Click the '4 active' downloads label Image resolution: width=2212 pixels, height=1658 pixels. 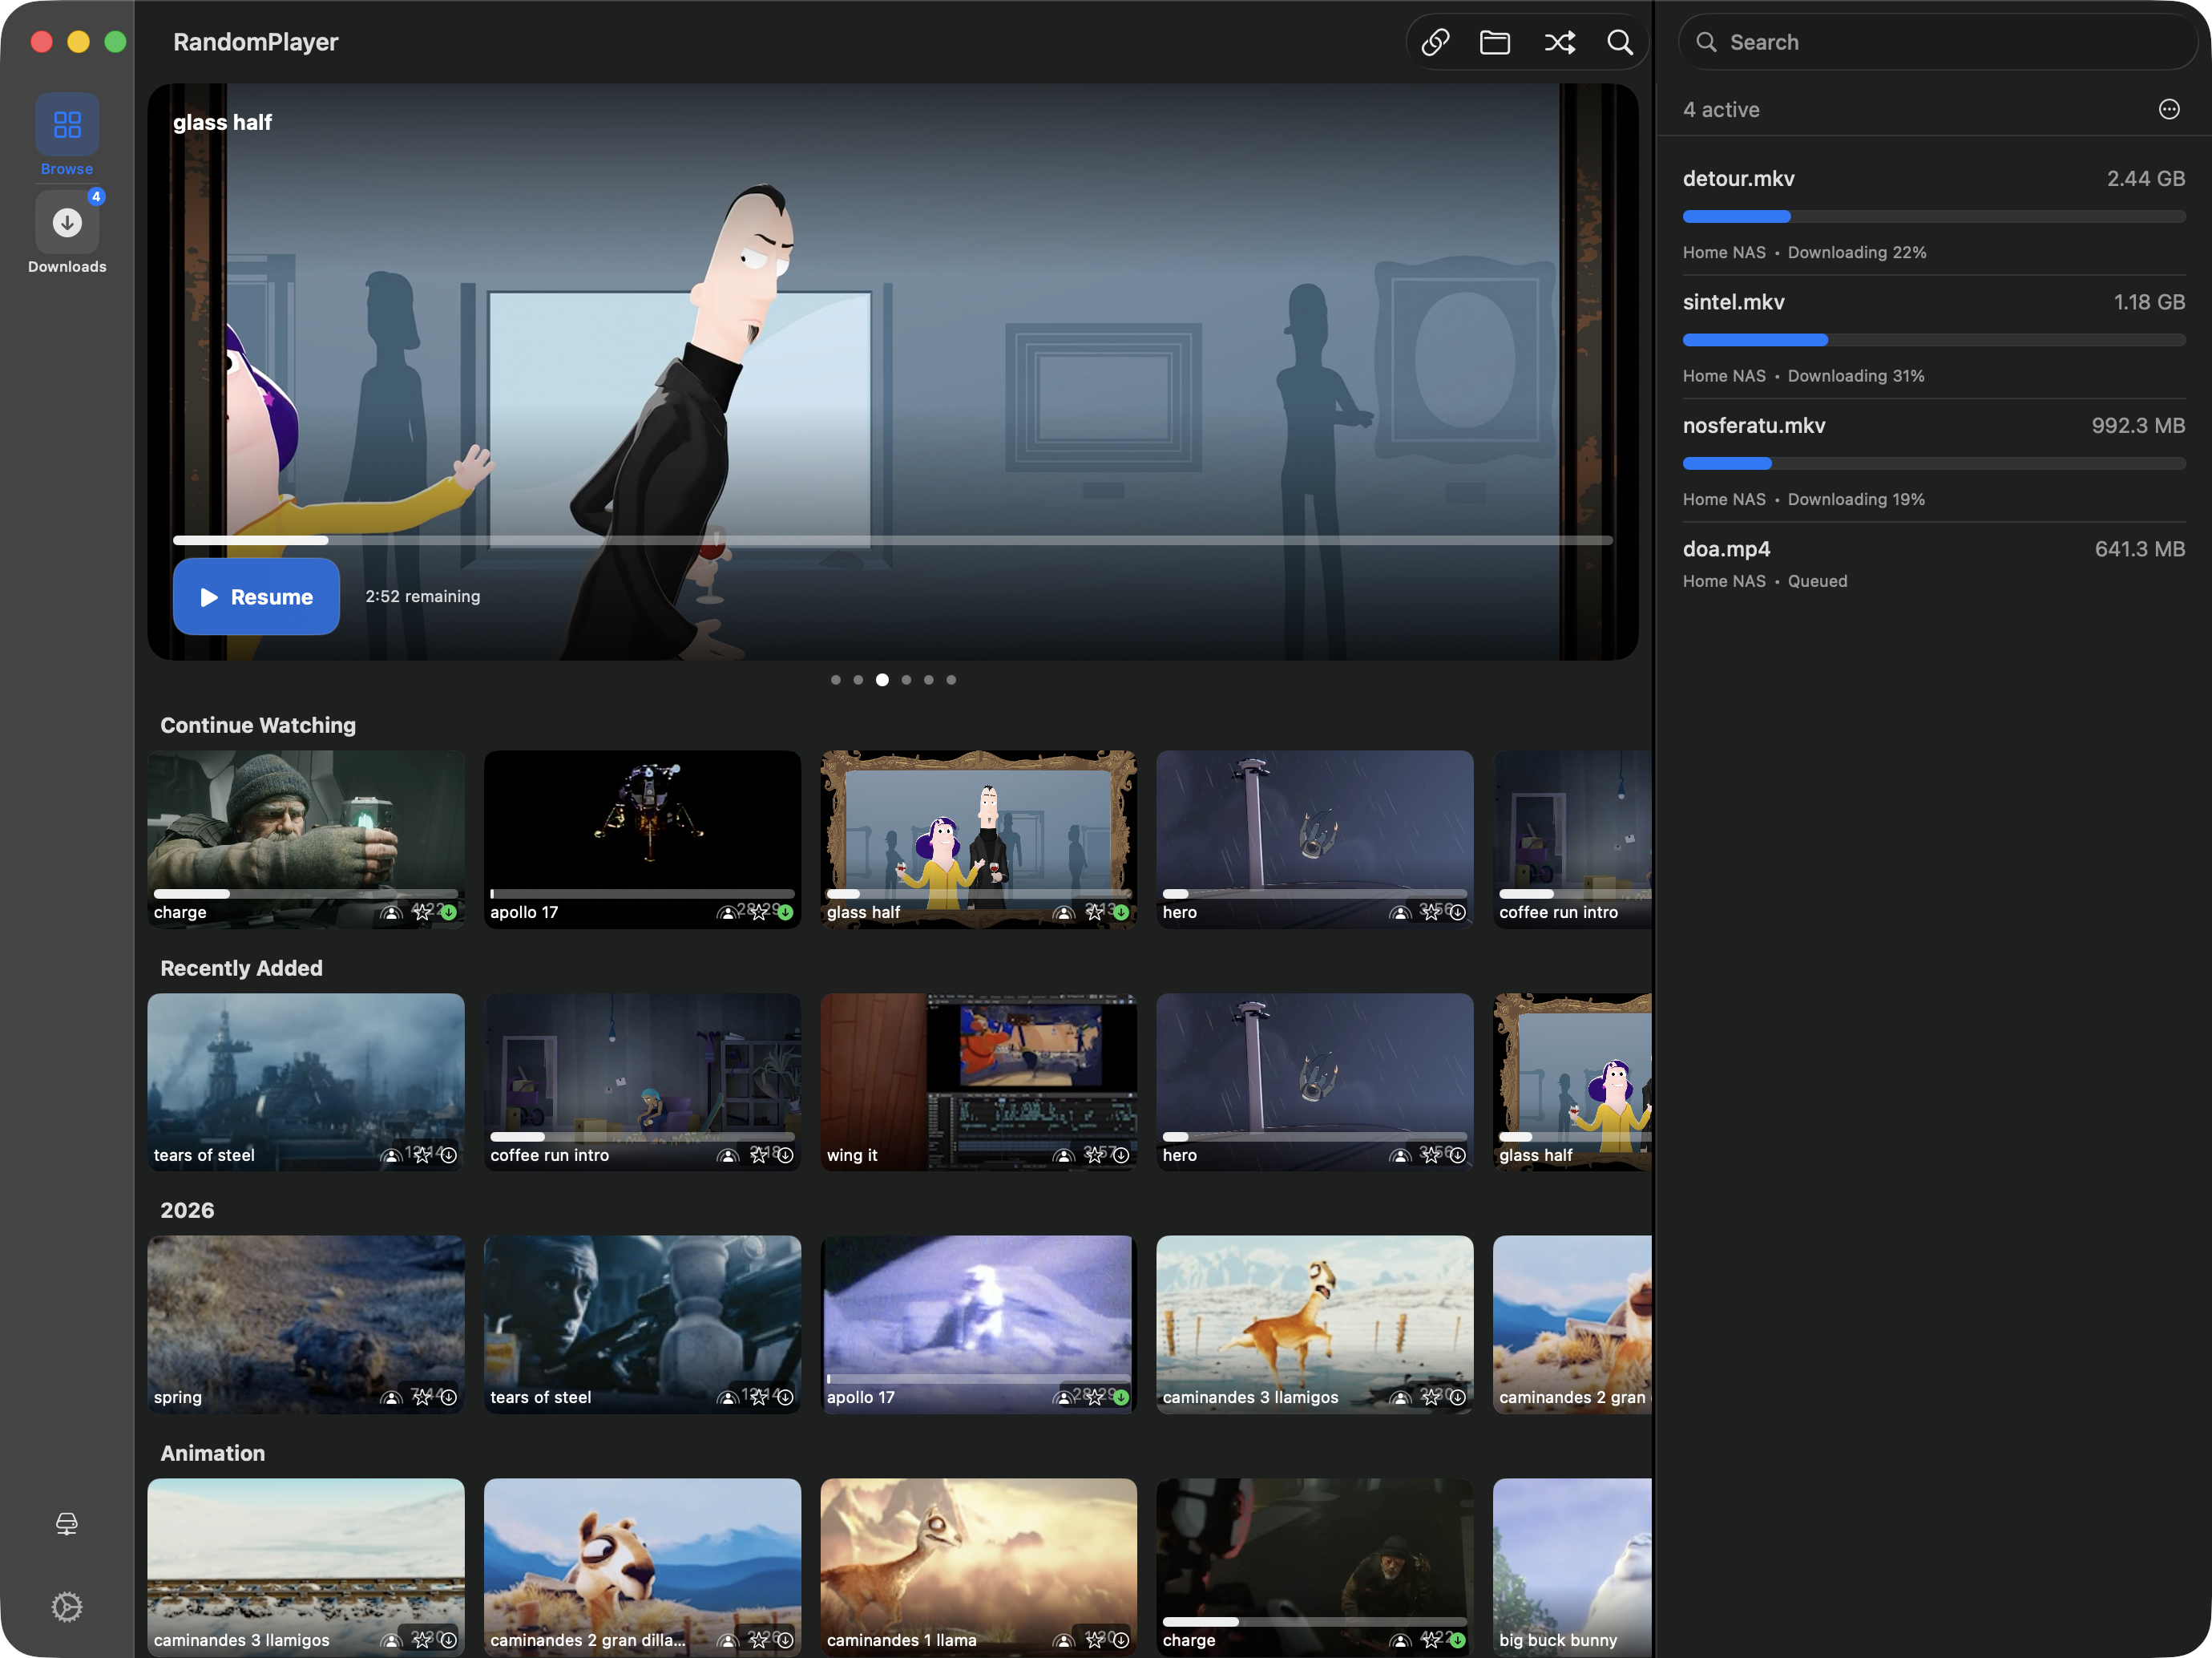[1720, 109]
